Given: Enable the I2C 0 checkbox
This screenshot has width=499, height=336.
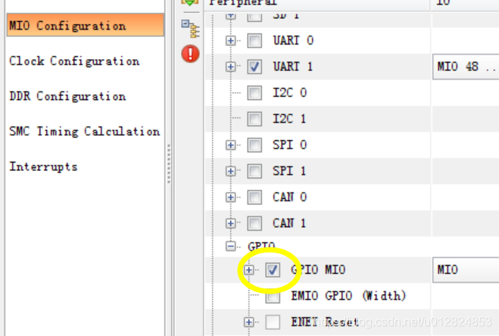Looking at the screenshot, I should (254, 93).
